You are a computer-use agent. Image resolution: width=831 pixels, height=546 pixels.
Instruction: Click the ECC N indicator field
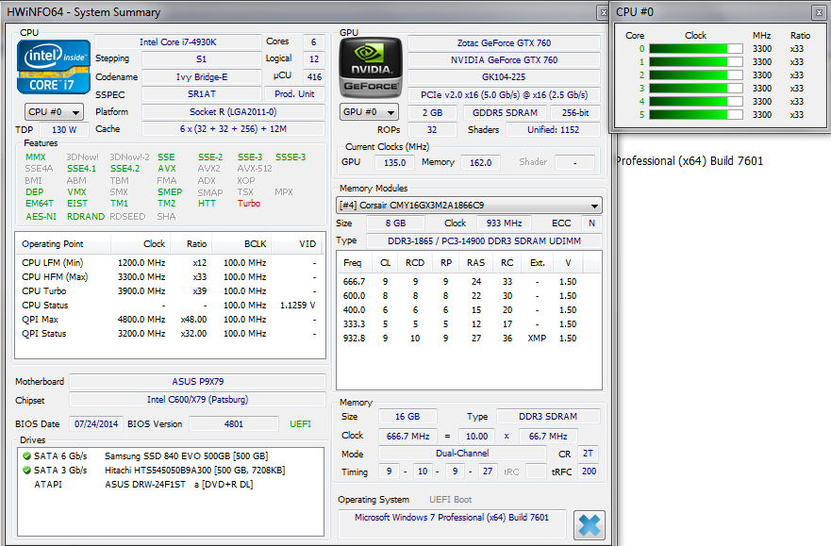(591, 223)
